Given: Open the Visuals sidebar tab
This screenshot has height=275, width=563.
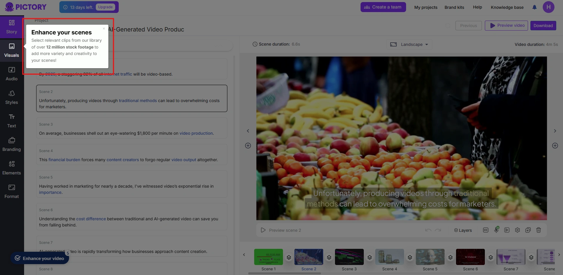Looking at the screenshot, I should coord(12,51).
